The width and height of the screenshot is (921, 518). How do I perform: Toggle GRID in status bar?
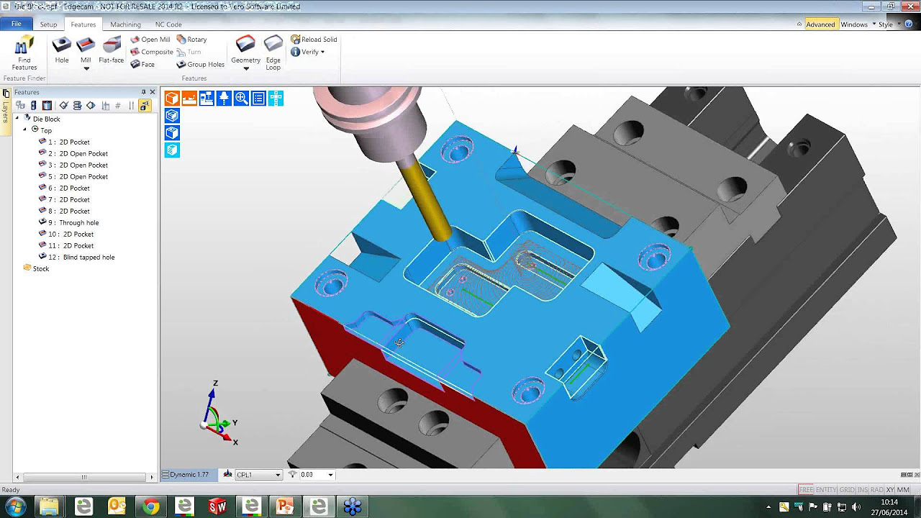[847, 490]
